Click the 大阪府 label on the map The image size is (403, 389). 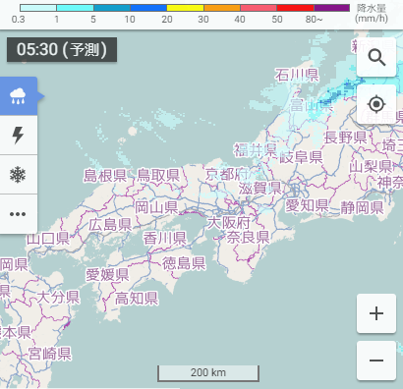pos(229,223)
